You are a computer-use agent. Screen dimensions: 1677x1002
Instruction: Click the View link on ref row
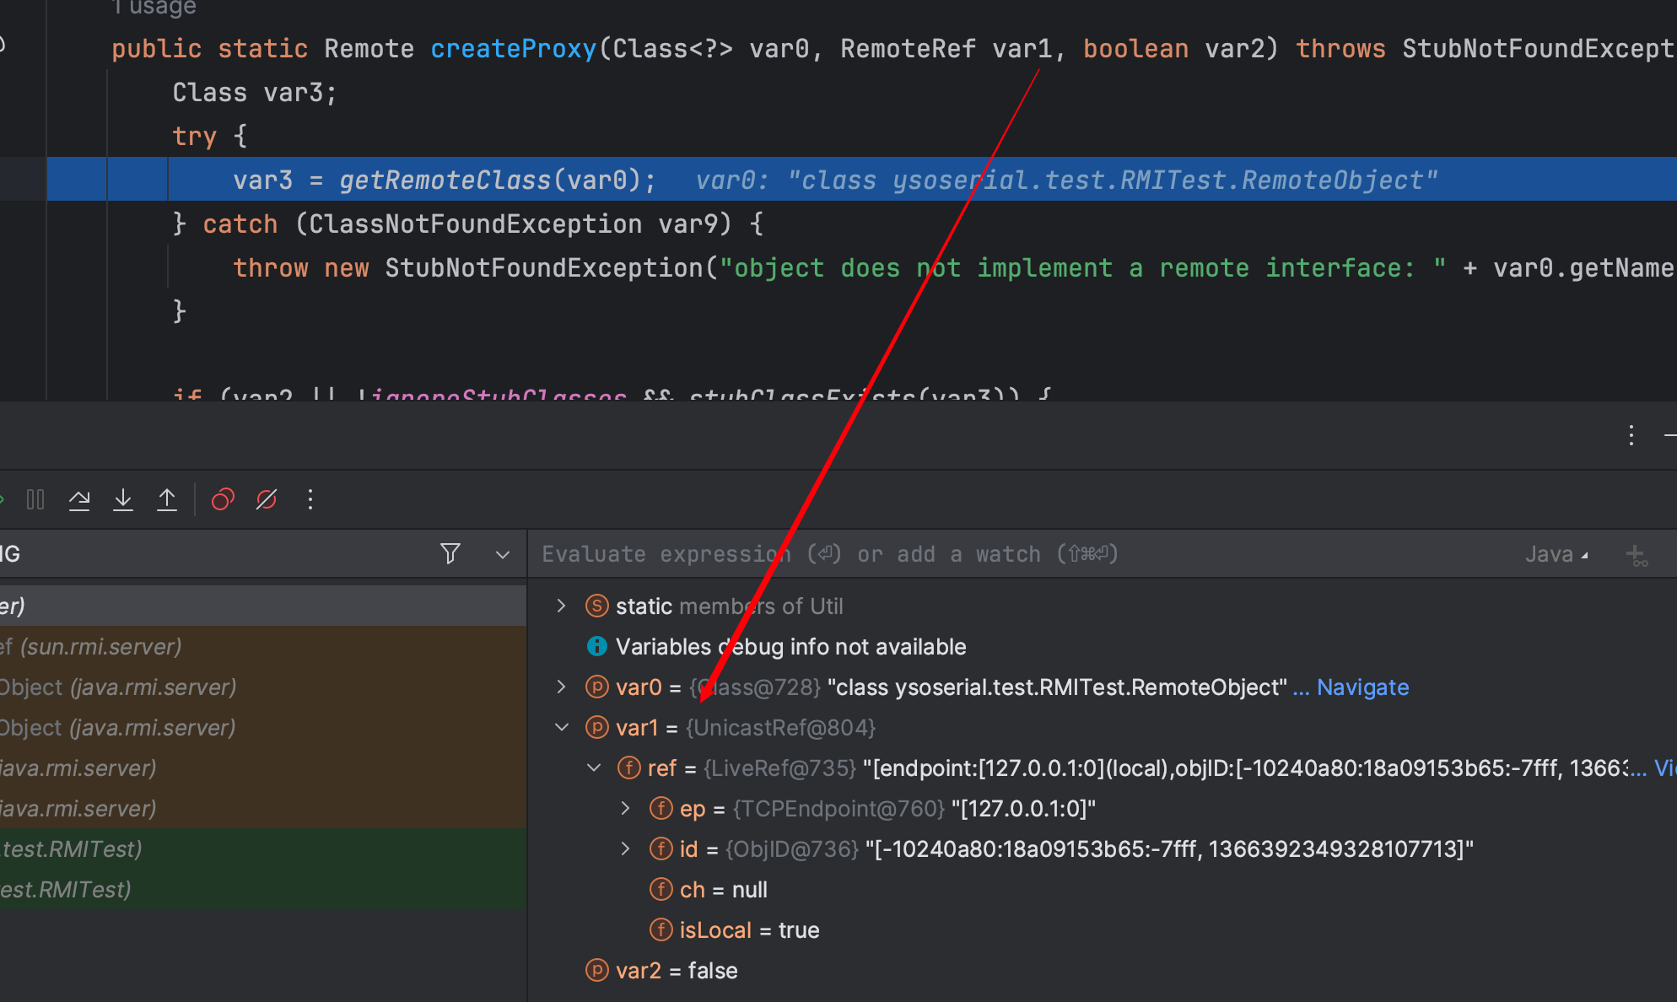click(x=1665, y=768)
